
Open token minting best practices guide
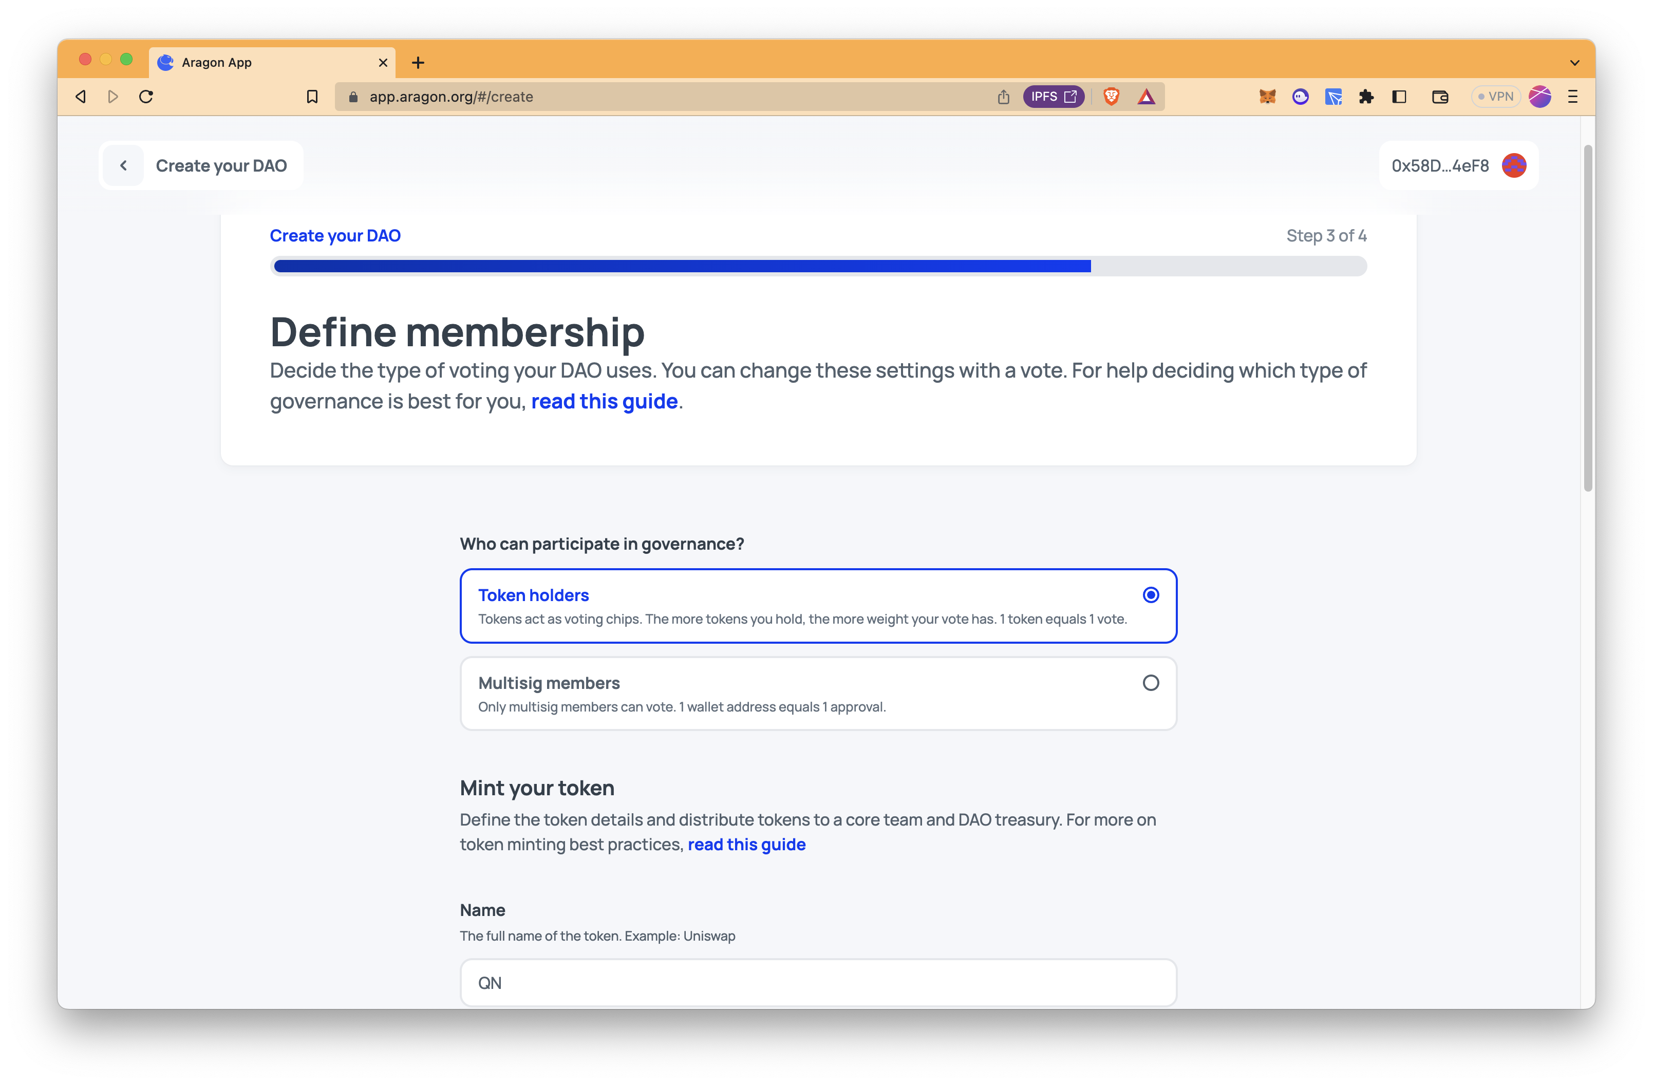click(746, 844)
